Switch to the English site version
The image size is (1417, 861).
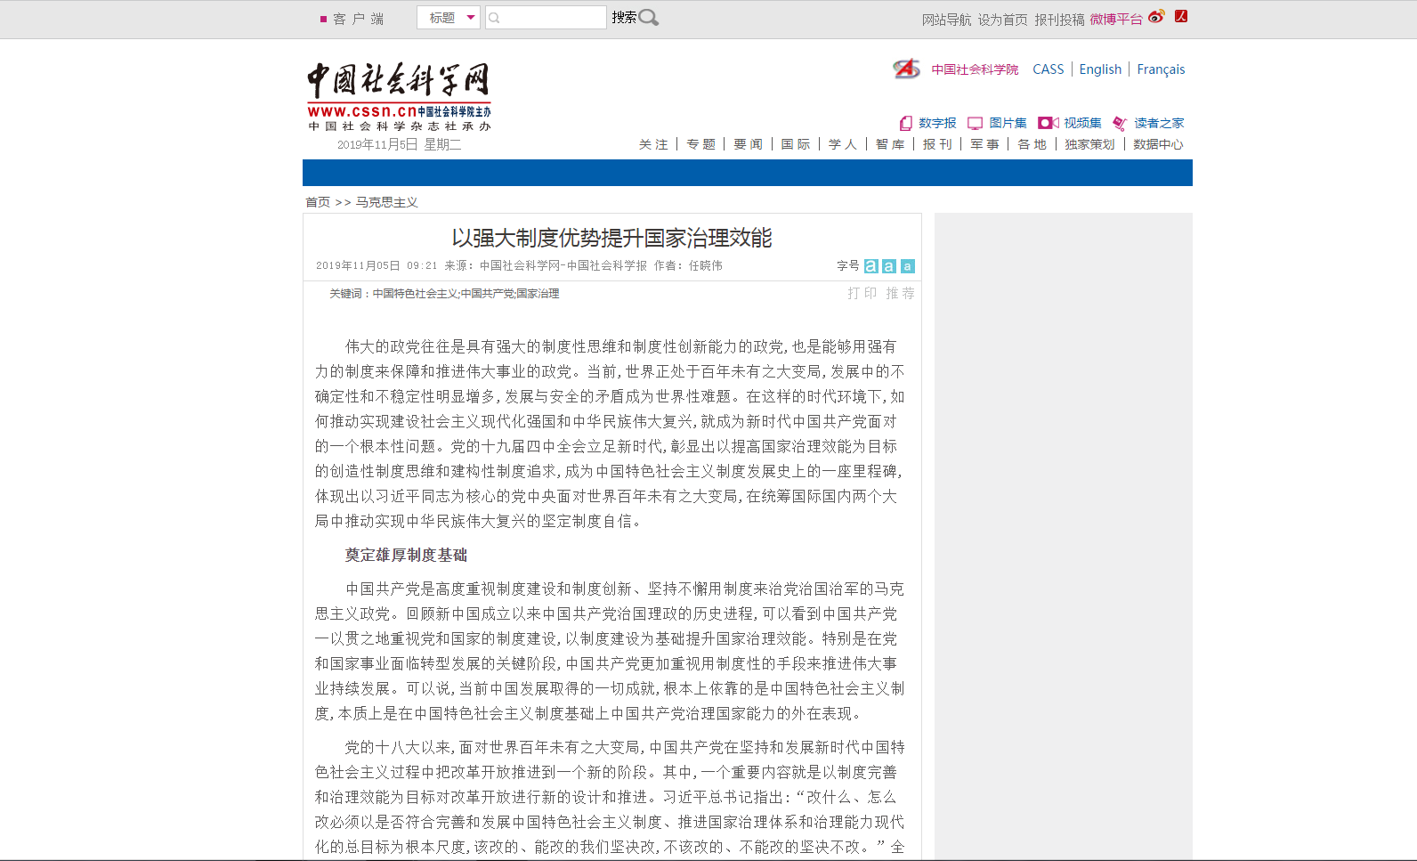pos(1100,69)
